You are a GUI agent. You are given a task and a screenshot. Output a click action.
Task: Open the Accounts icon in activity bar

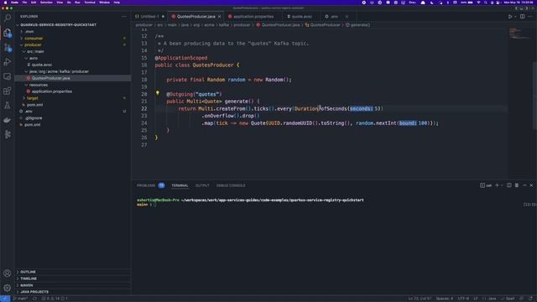click(8, 273)
